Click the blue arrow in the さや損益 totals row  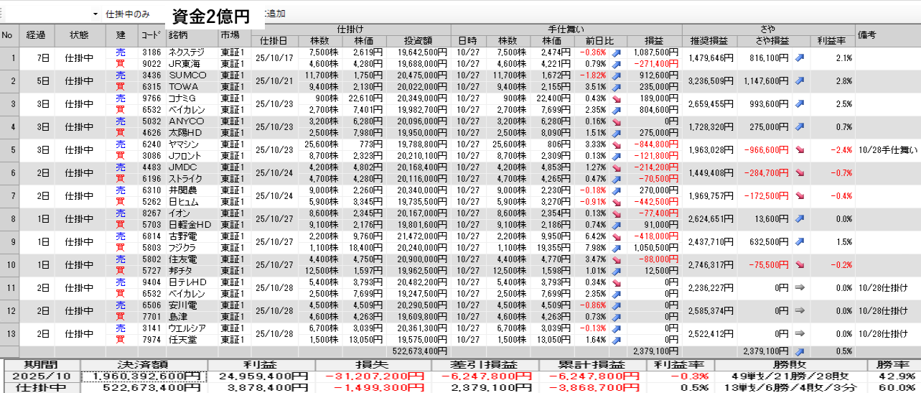pyautogui.click(x=800, y=351)
